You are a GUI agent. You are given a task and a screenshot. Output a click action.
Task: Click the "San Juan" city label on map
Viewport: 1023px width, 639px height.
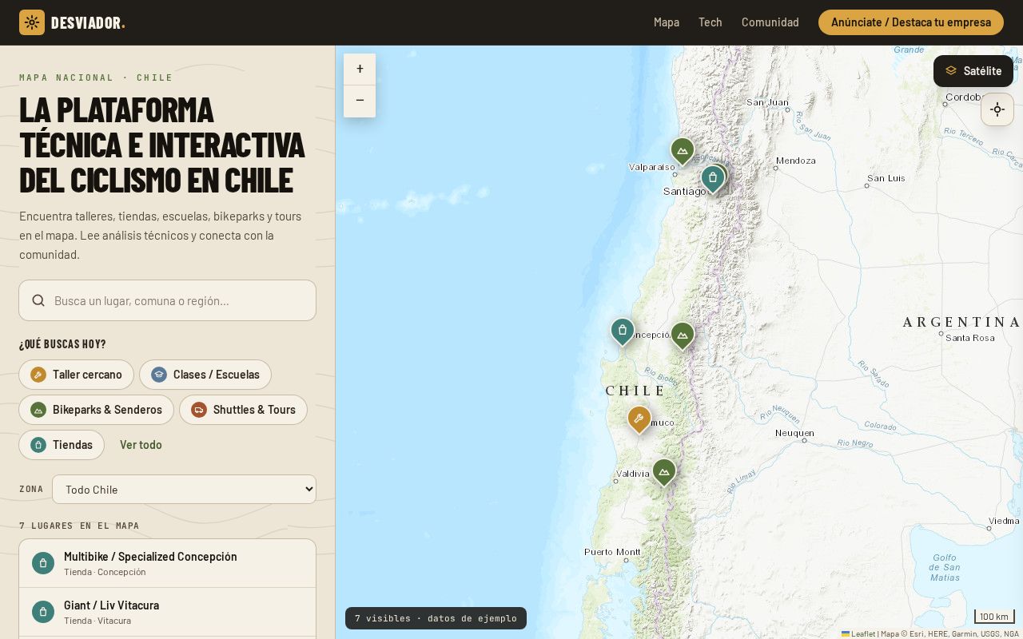(x=767, y=102)
